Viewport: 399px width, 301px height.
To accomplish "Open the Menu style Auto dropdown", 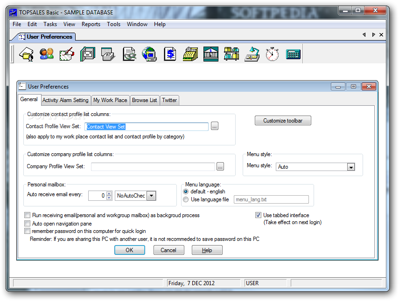I will click(x=351, y=167).
